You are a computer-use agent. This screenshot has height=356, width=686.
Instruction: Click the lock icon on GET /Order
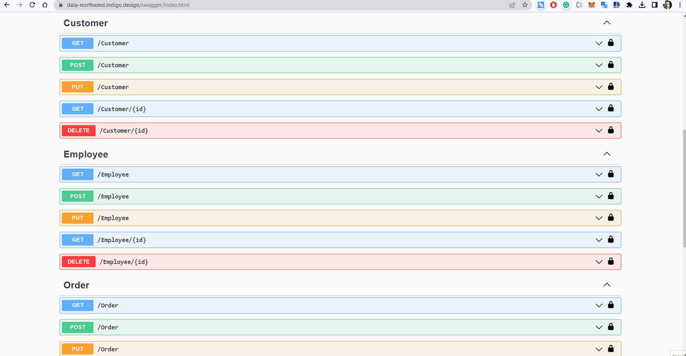(610, 305)
